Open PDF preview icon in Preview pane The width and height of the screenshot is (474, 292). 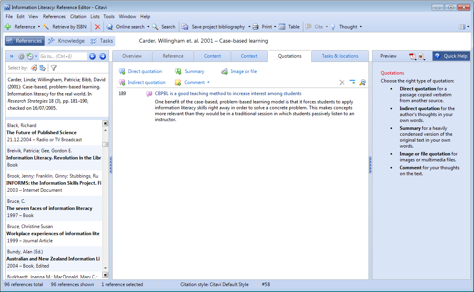(412, 56)
